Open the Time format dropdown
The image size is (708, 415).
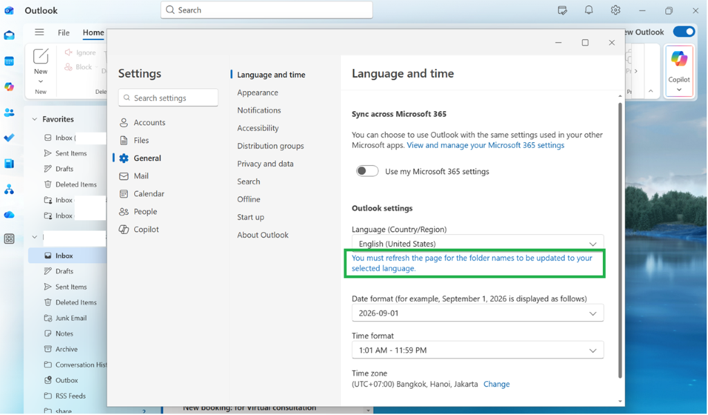478,350
